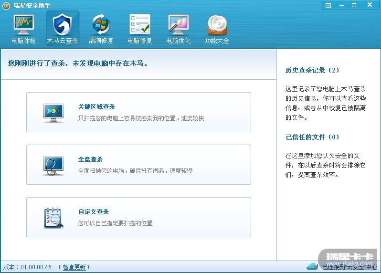This screenshot has height=273, width=381.
Task: Click the 瑞星安全助手 window title
Action: 32,6
